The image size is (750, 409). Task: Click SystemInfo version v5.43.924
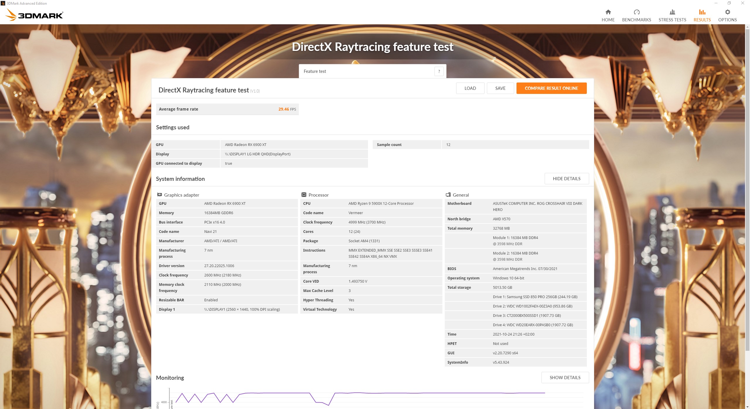click(501, 362)
